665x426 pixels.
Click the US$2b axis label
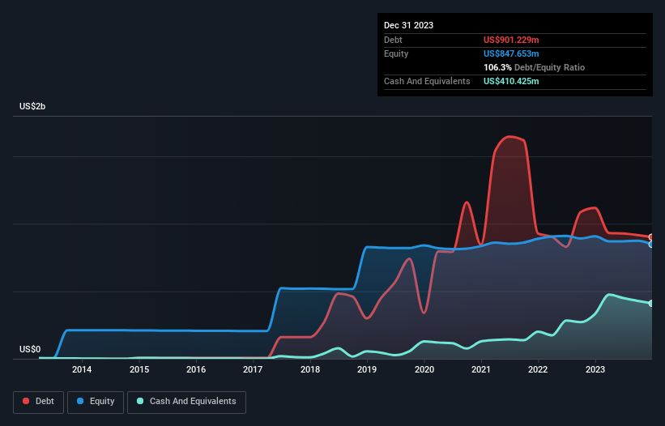pos(32,106)
